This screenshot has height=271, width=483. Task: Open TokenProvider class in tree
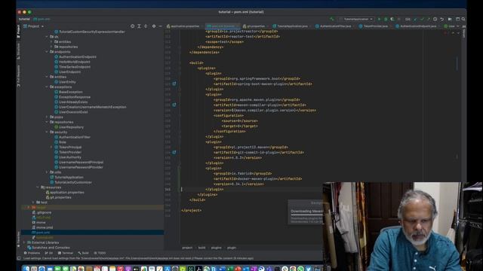[x=70, y=152]
